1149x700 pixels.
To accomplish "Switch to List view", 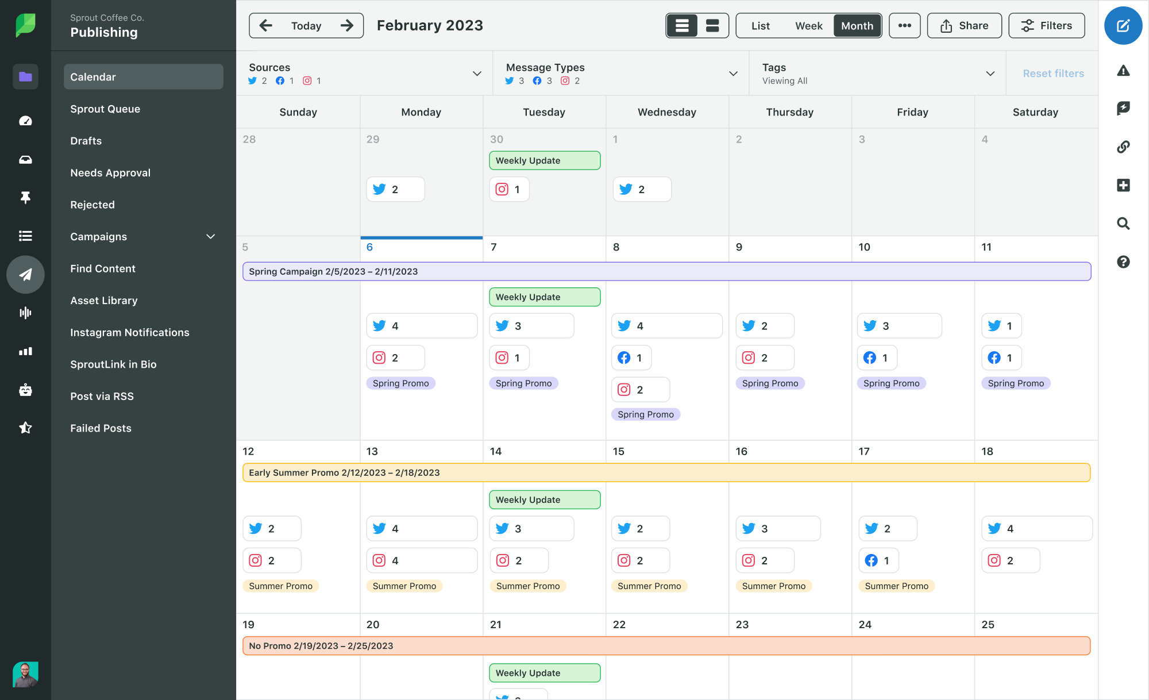I will pos(759,25).
